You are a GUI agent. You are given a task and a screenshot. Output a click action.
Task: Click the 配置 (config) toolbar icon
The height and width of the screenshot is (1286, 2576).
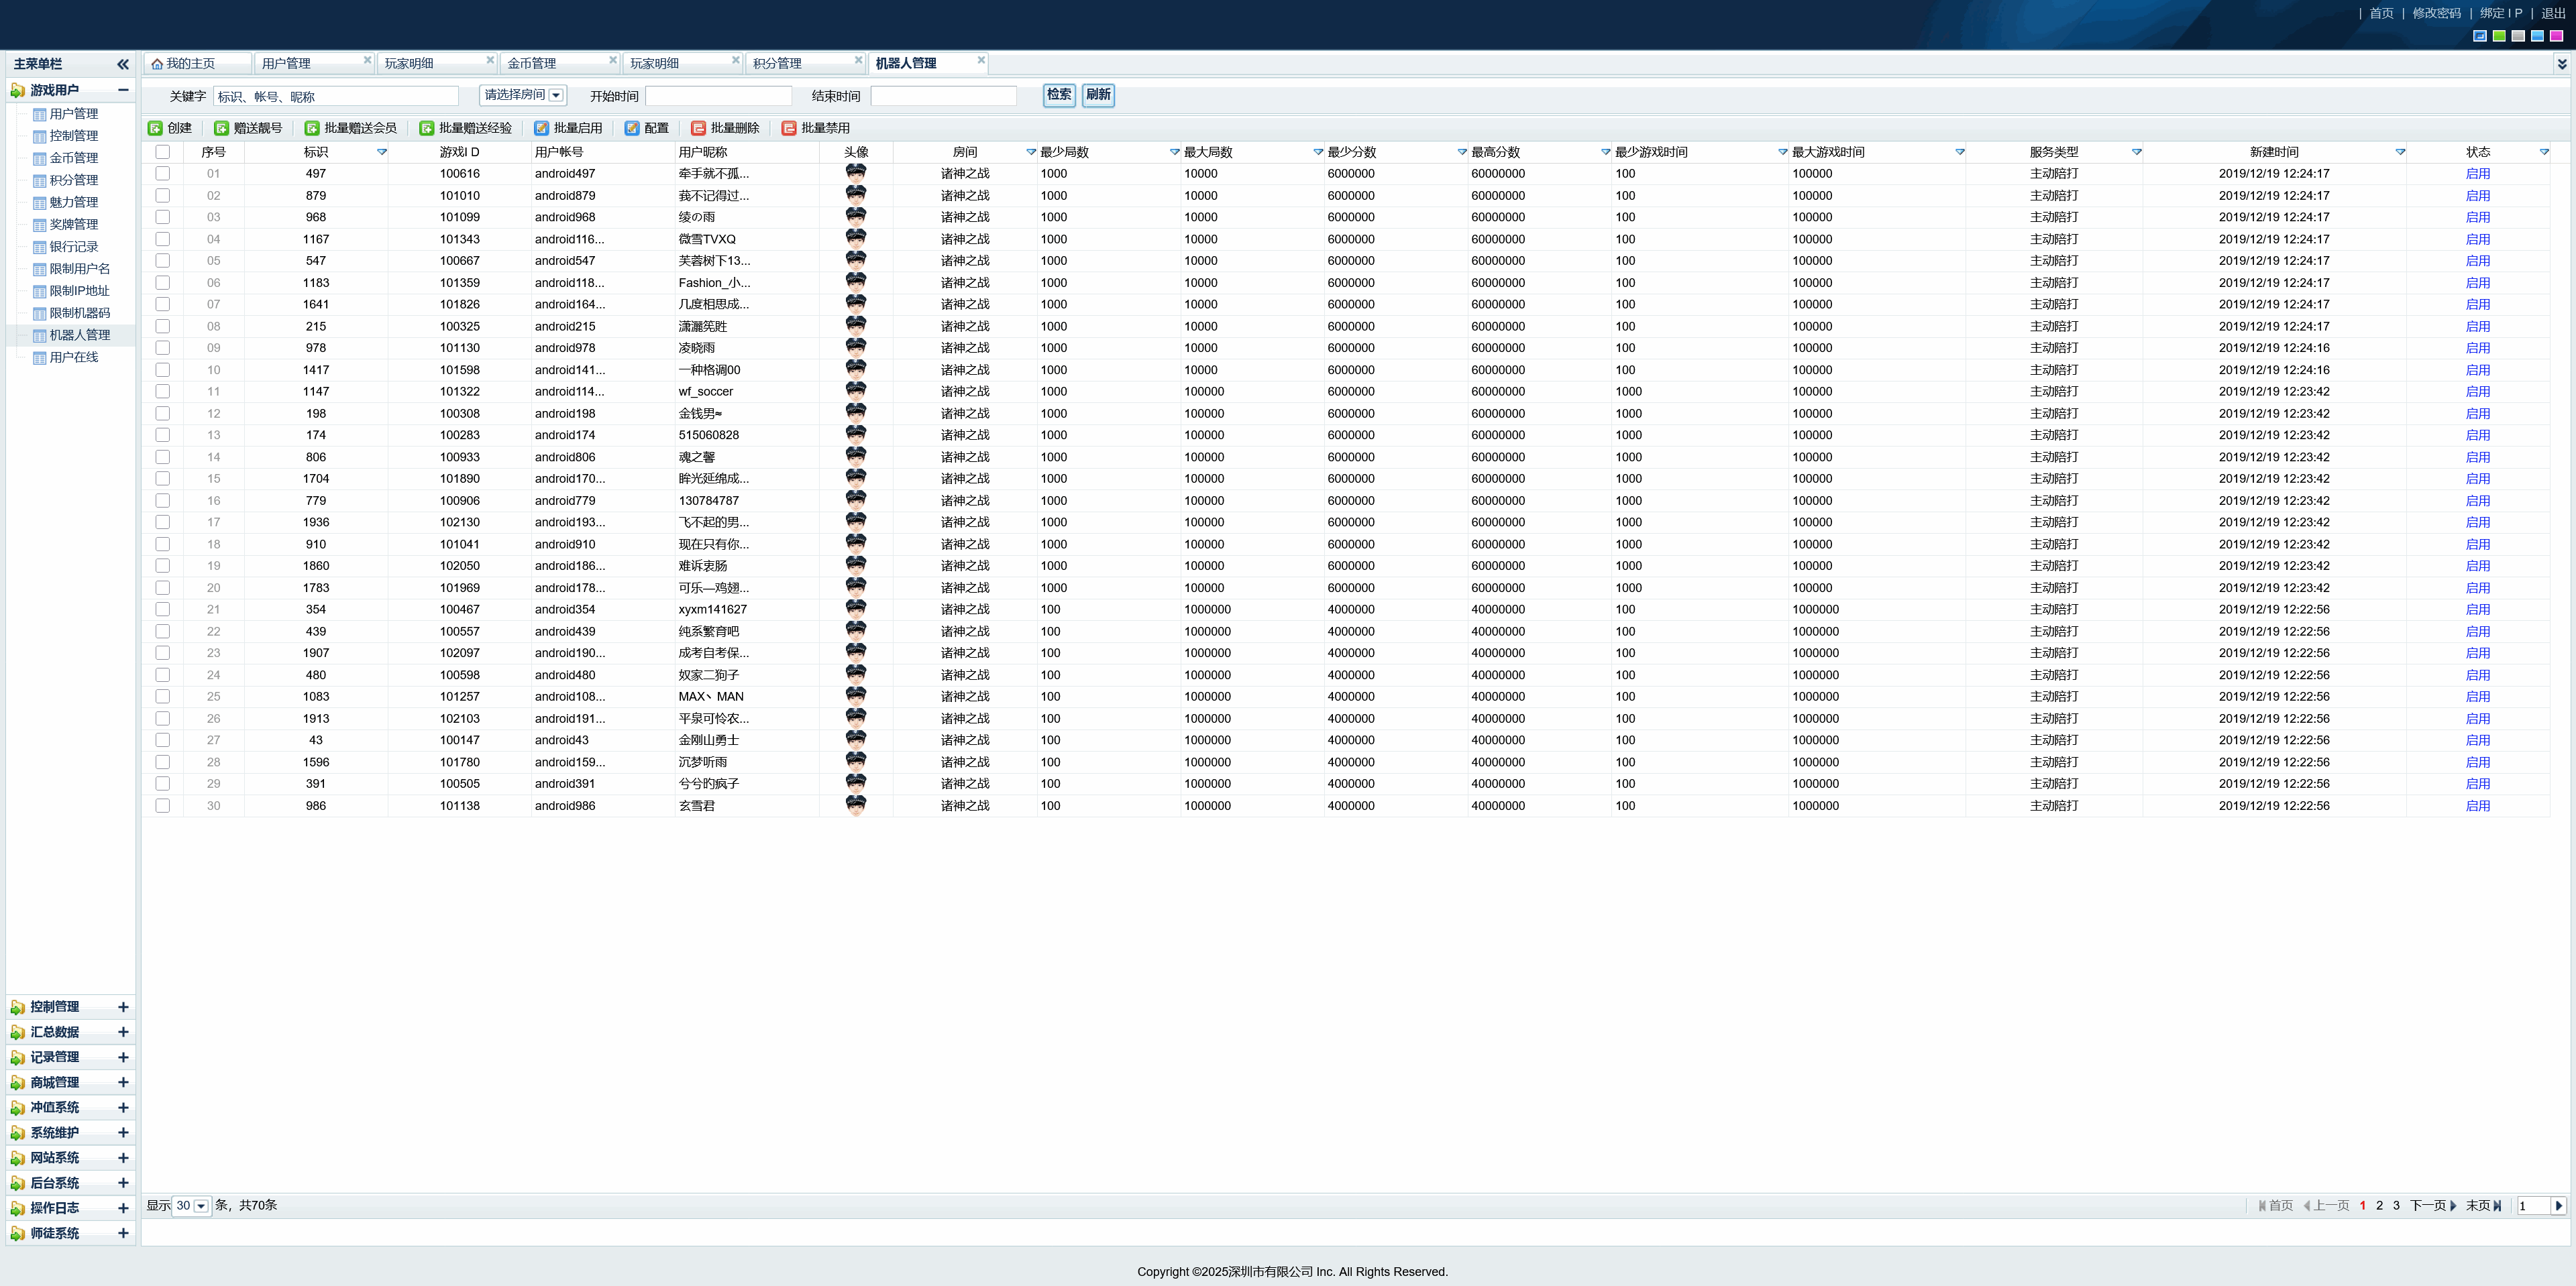point(632,128)
